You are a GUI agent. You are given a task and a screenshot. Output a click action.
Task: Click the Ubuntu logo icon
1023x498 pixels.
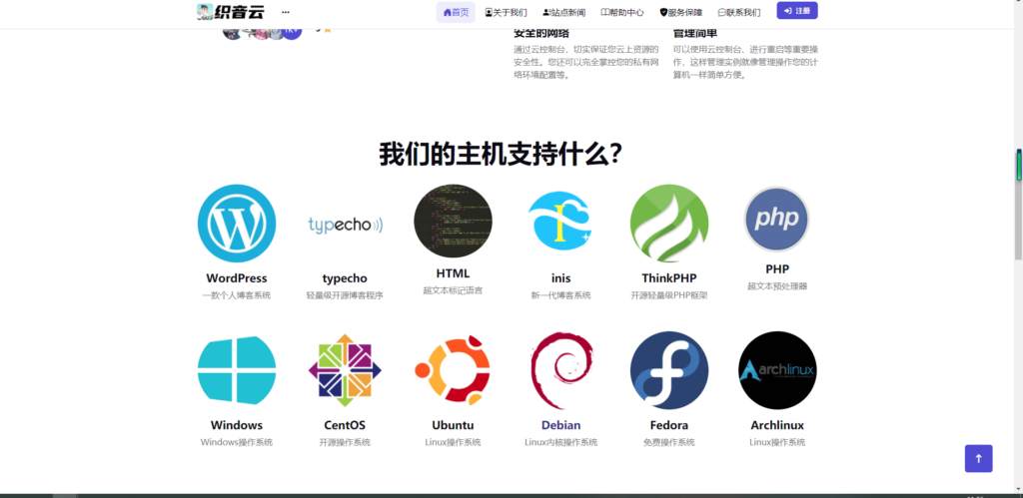(453, 370)
